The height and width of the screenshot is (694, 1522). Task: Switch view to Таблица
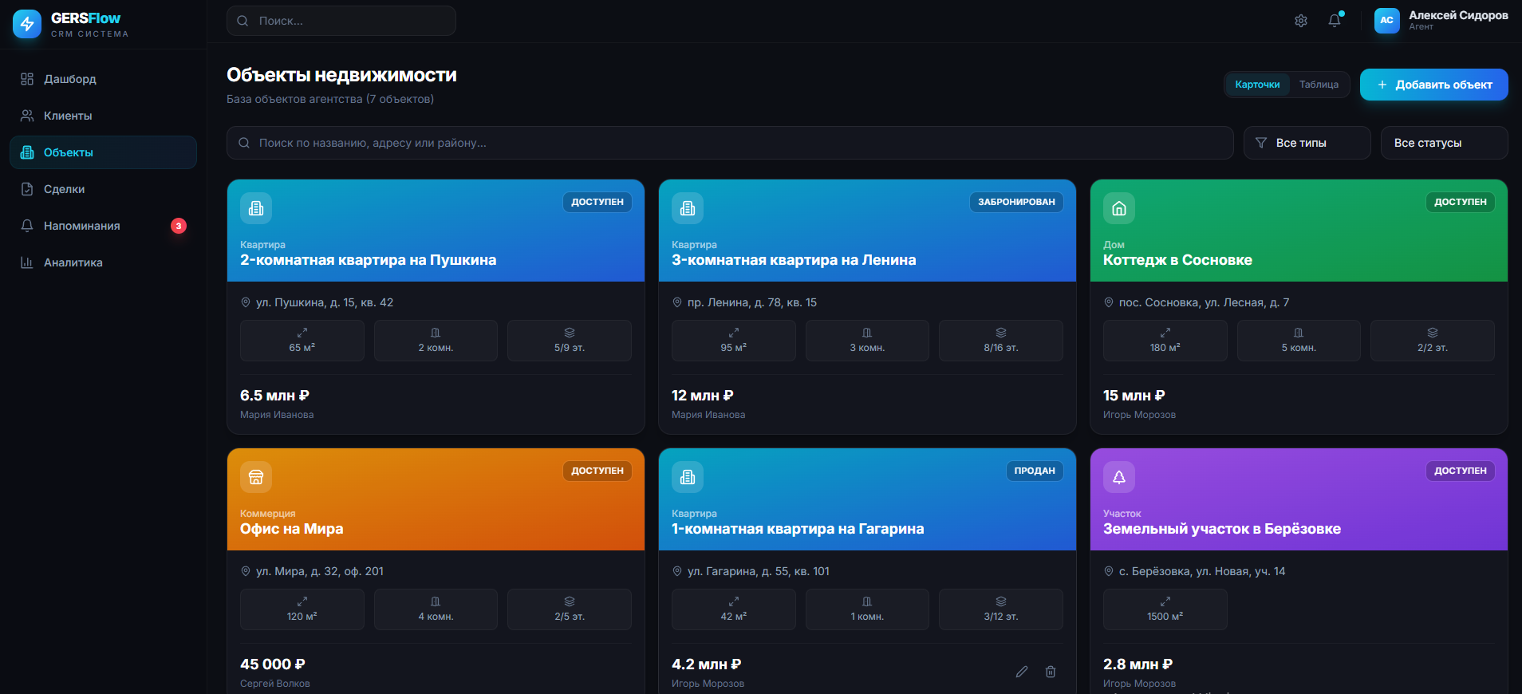pos(1319,85)
